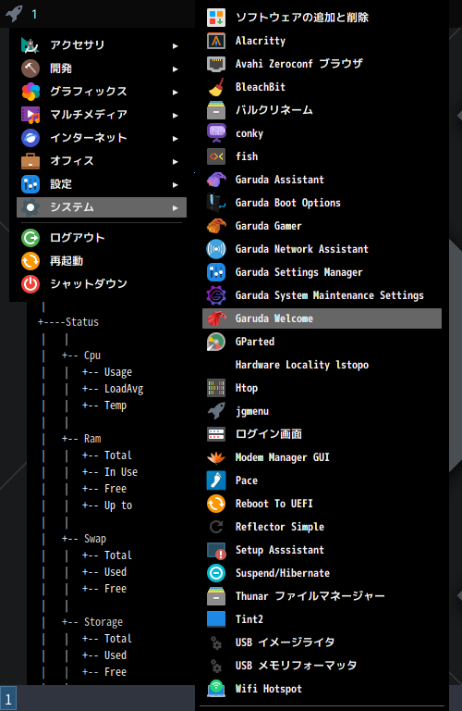This screenshot has width=462, height=711.
Task: Click the Up to line in conky
Action: (x=118, y=505)
